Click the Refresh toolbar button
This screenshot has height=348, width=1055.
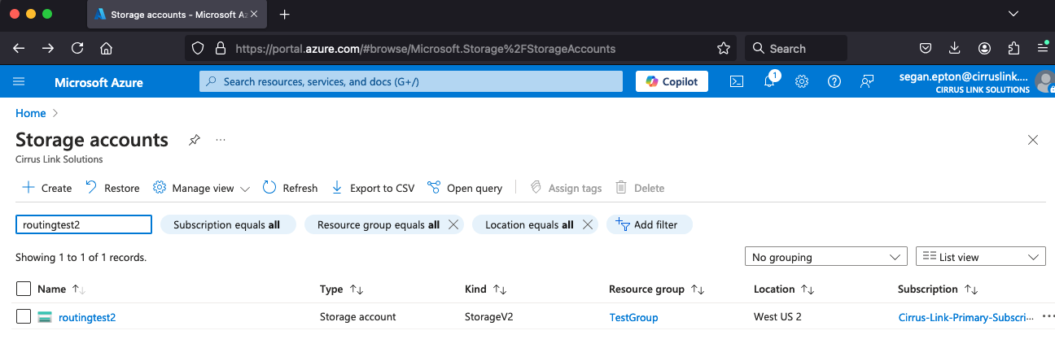pos(291,188)
